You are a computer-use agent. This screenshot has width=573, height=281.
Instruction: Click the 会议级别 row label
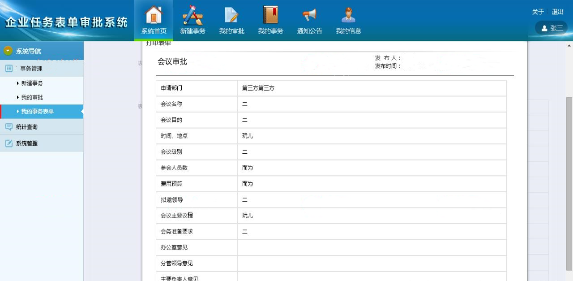171,152
